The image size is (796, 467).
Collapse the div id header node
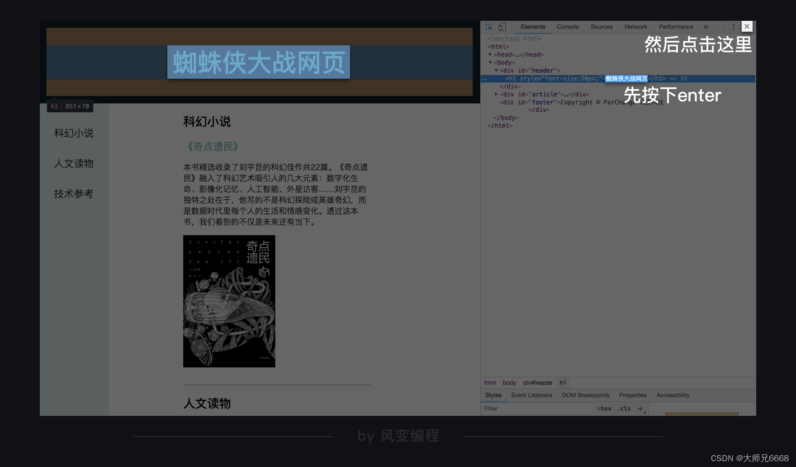click(496, 70)
